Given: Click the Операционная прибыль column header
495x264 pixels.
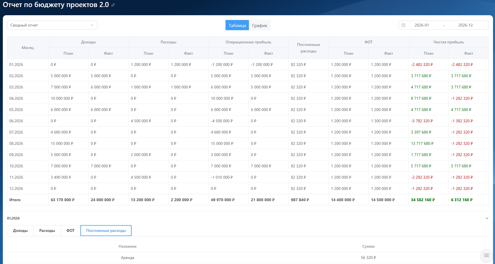Looking at the screenshot, I should [x=248, y=42].
